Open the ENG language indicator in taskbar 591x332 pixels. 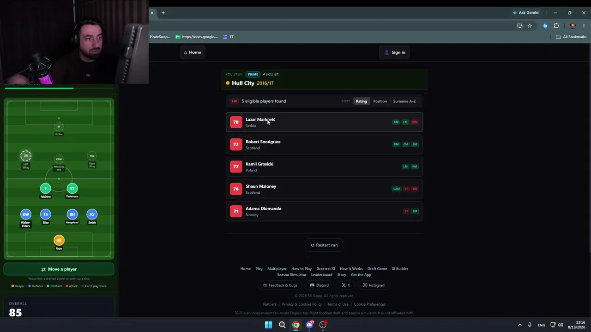[541, 325]
